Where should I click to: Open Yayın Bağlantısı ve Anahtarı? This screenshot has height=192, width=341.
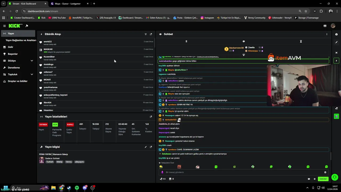click(21, 40)
